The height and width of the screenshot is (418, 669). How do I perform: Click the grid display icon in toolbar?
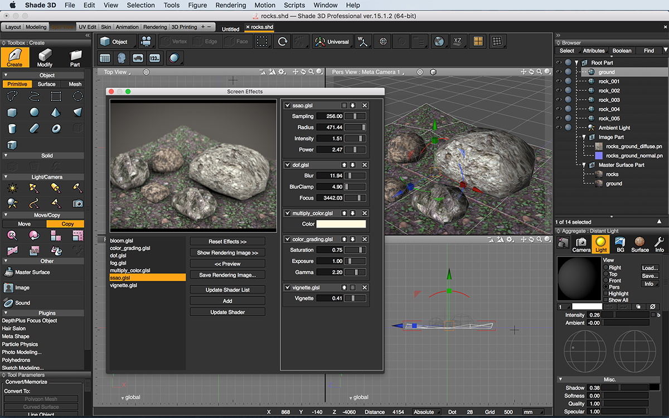point(498,41)
